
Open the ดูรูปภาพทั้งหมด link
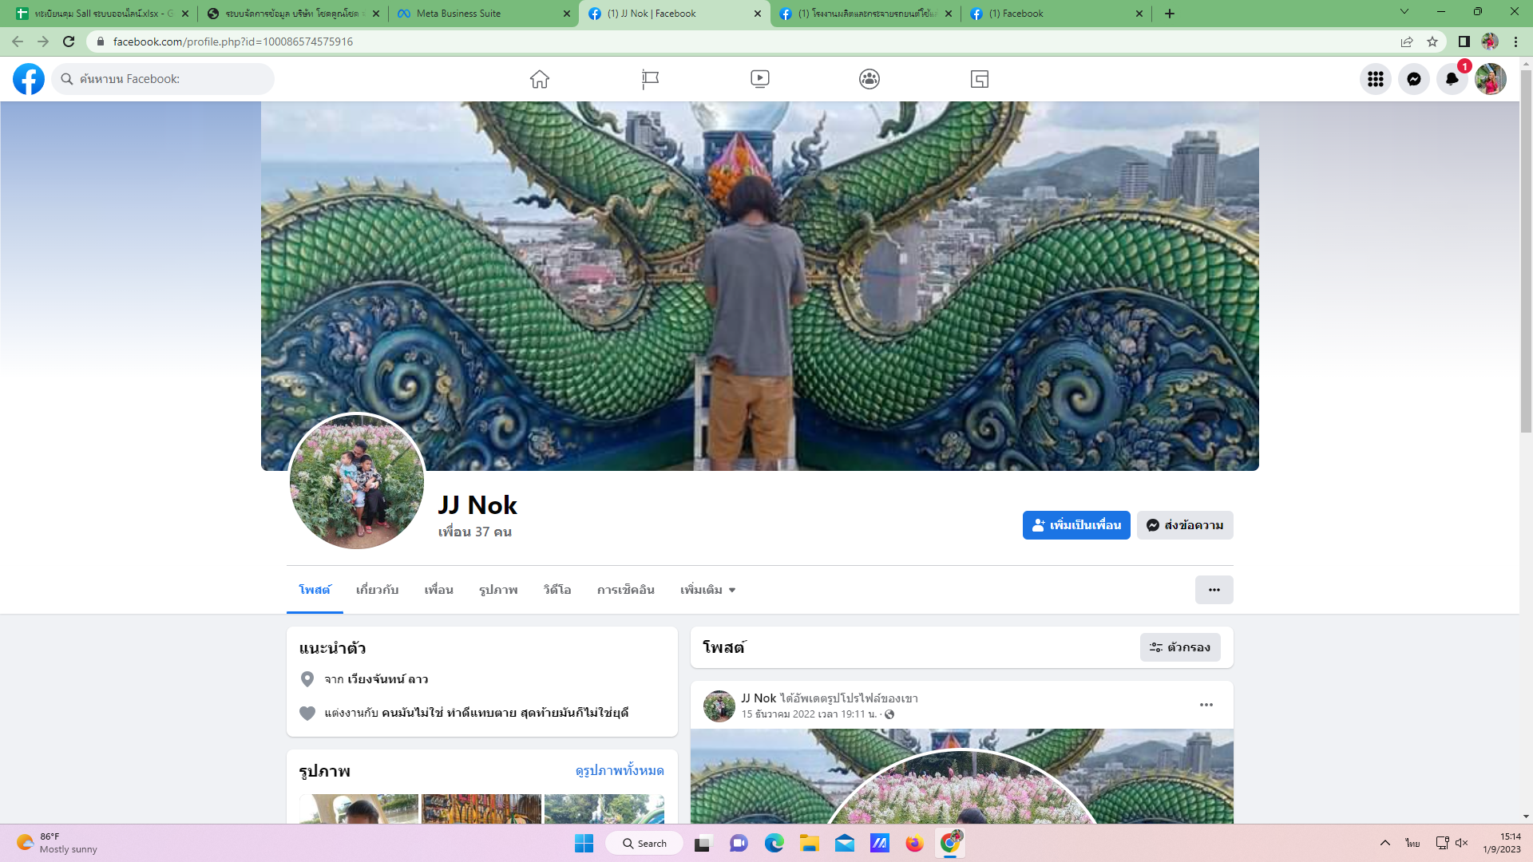click(620, 771)
